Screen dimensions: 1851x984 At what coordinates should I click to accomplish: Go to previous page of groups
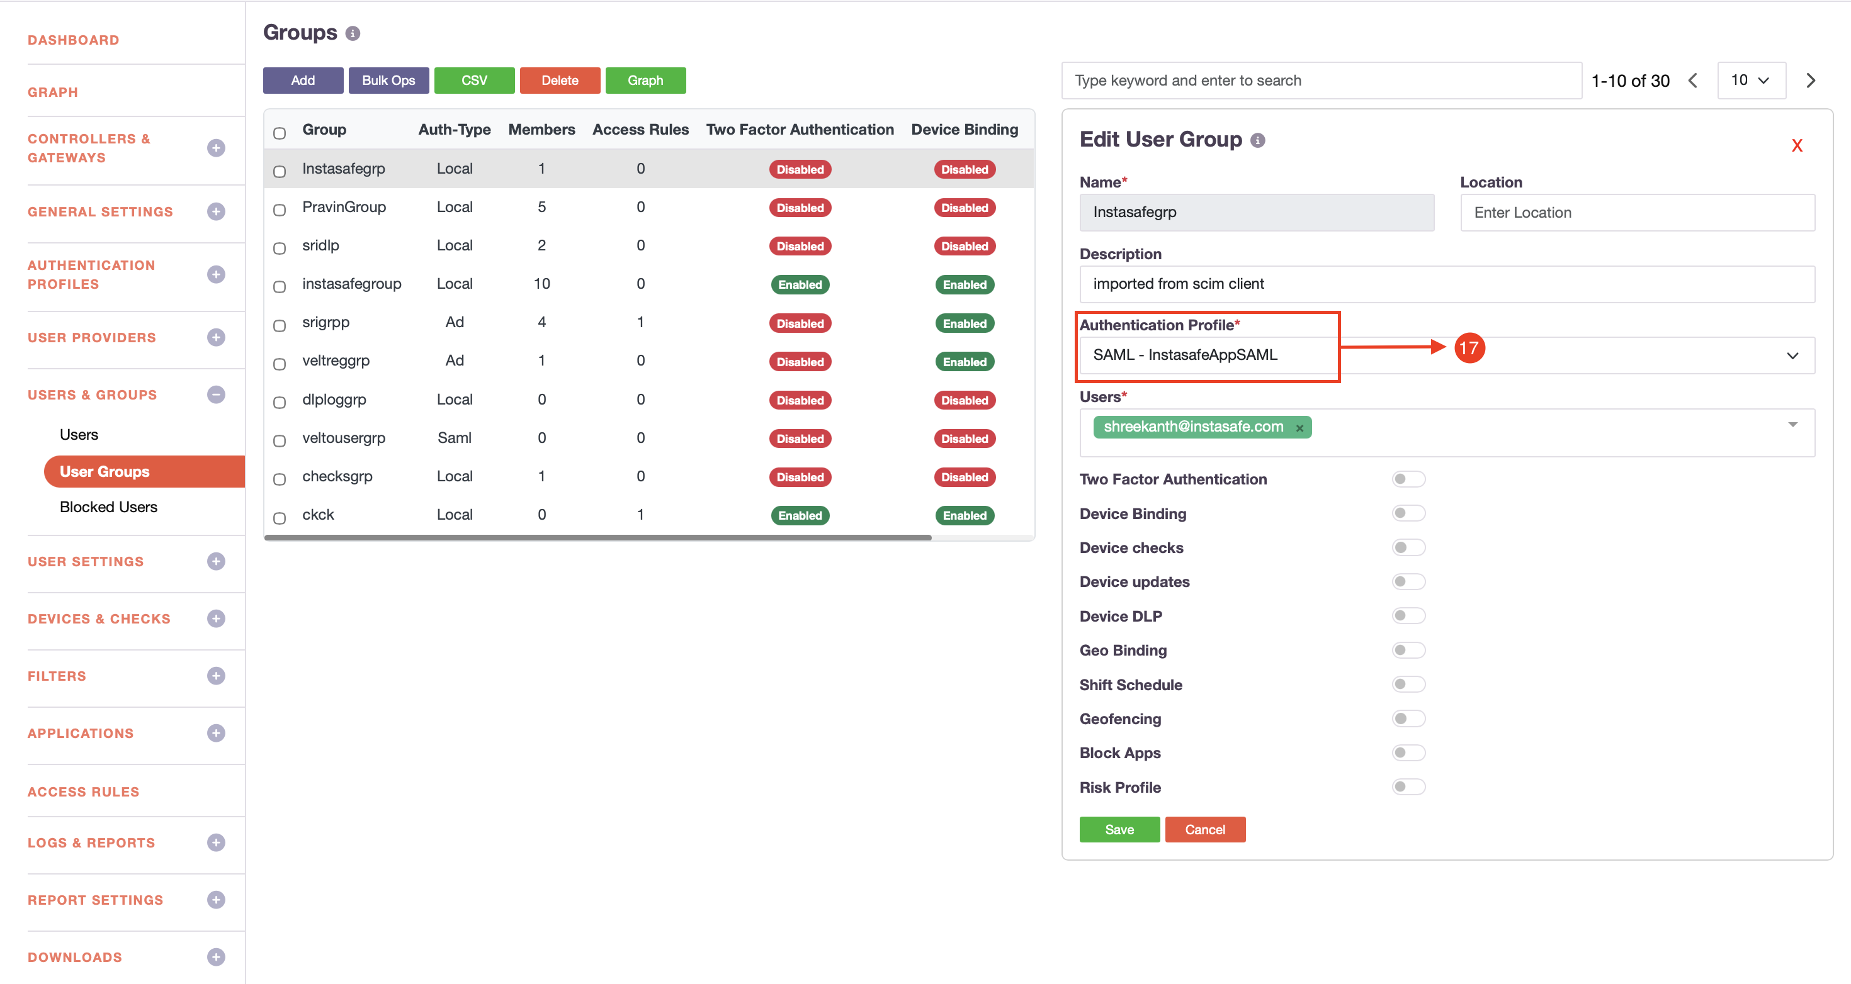(1693, 81)
